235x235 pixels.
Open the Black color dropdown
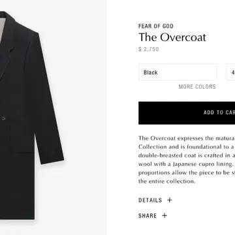pos(178,72)
